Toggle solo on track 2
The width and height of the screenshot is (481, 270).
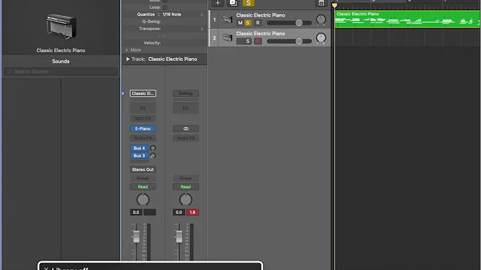[248, 41]
